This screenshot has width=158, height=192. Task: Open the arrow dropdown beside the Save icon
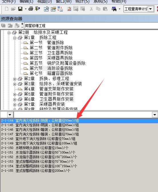[x=26, y=9]
